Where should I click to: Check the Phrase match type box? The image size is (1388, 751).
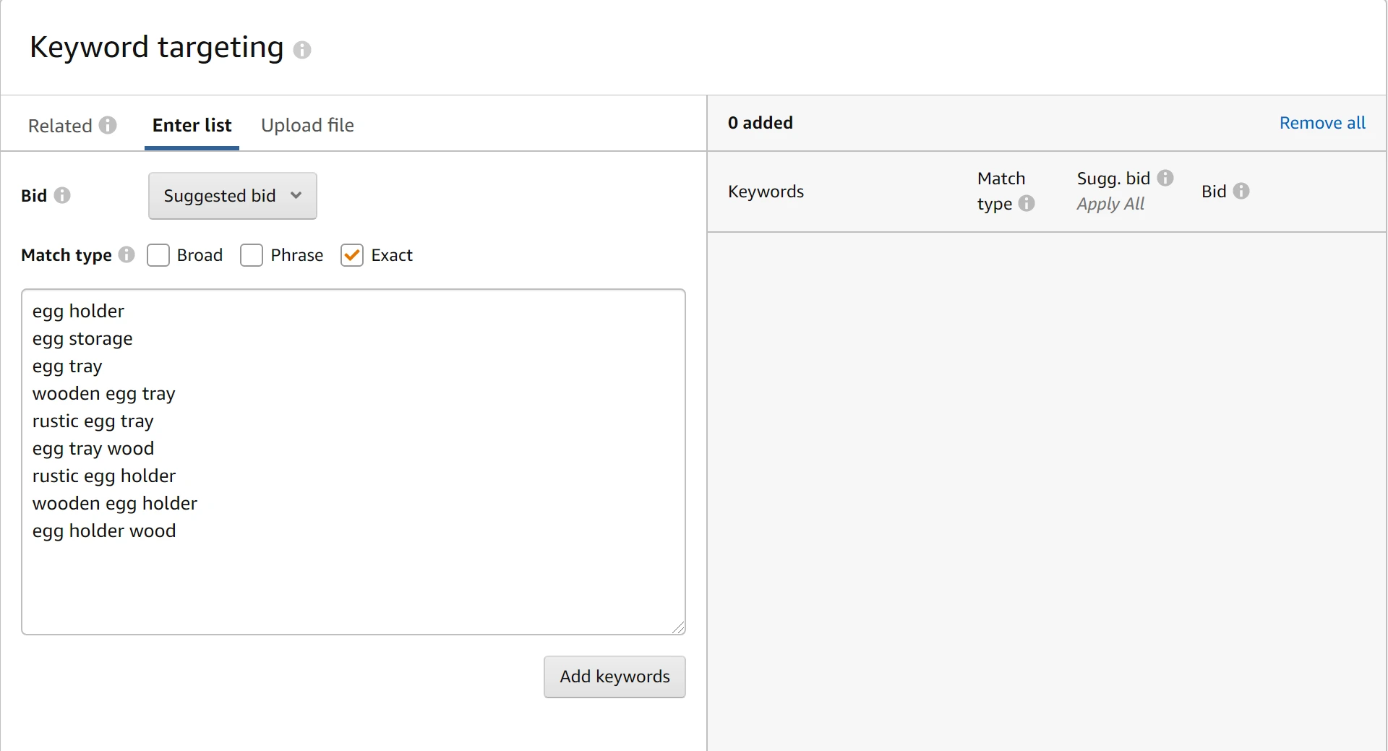[x=252, y=255]
